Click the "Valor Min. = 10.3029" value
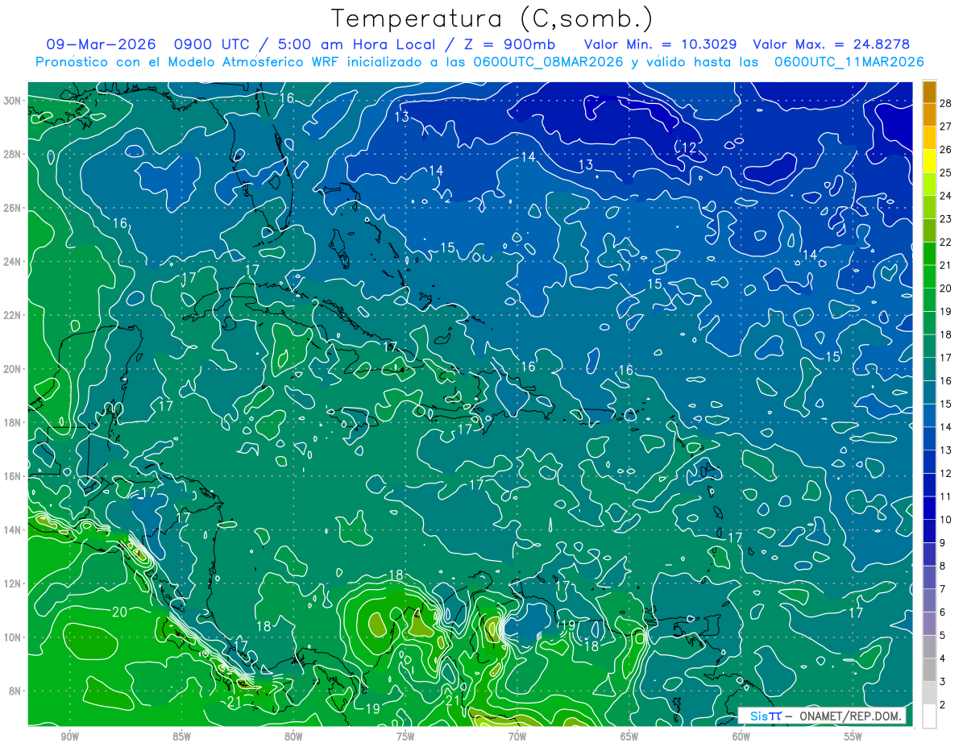The width and height of the screenshot is (967, 747). [660, 44]
